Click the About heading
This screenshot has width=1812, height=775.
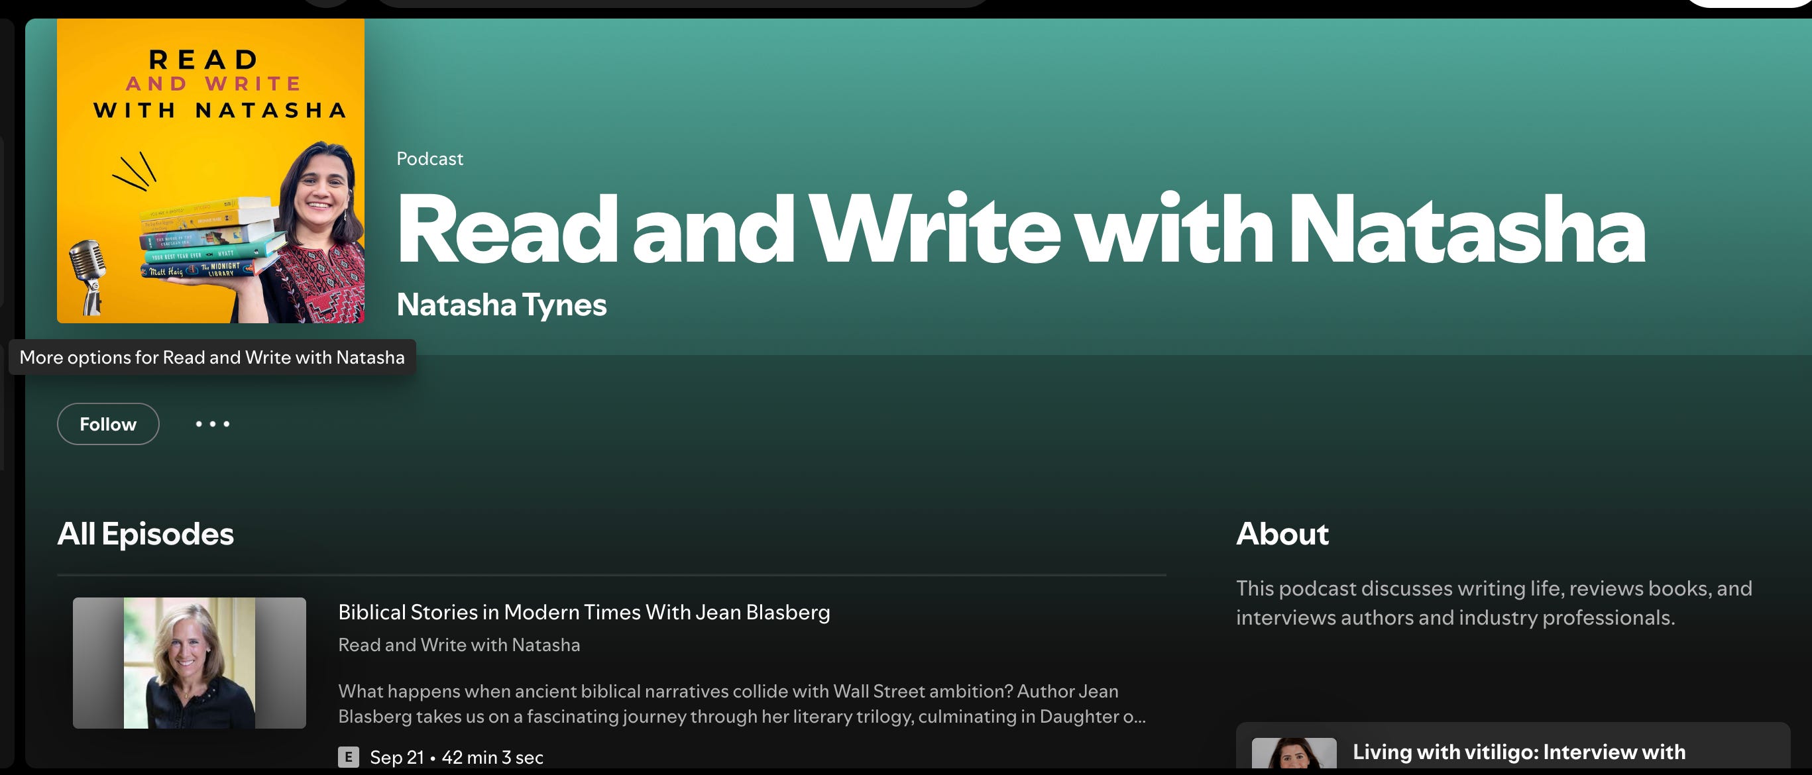click(1282, 534)
